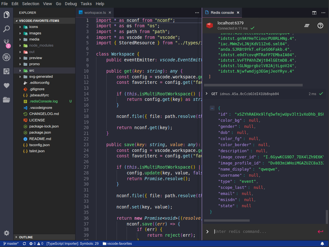This screenshot has height=247, width=329.
Task: Open the Selection menu
Action: click(x=31, y=4)
